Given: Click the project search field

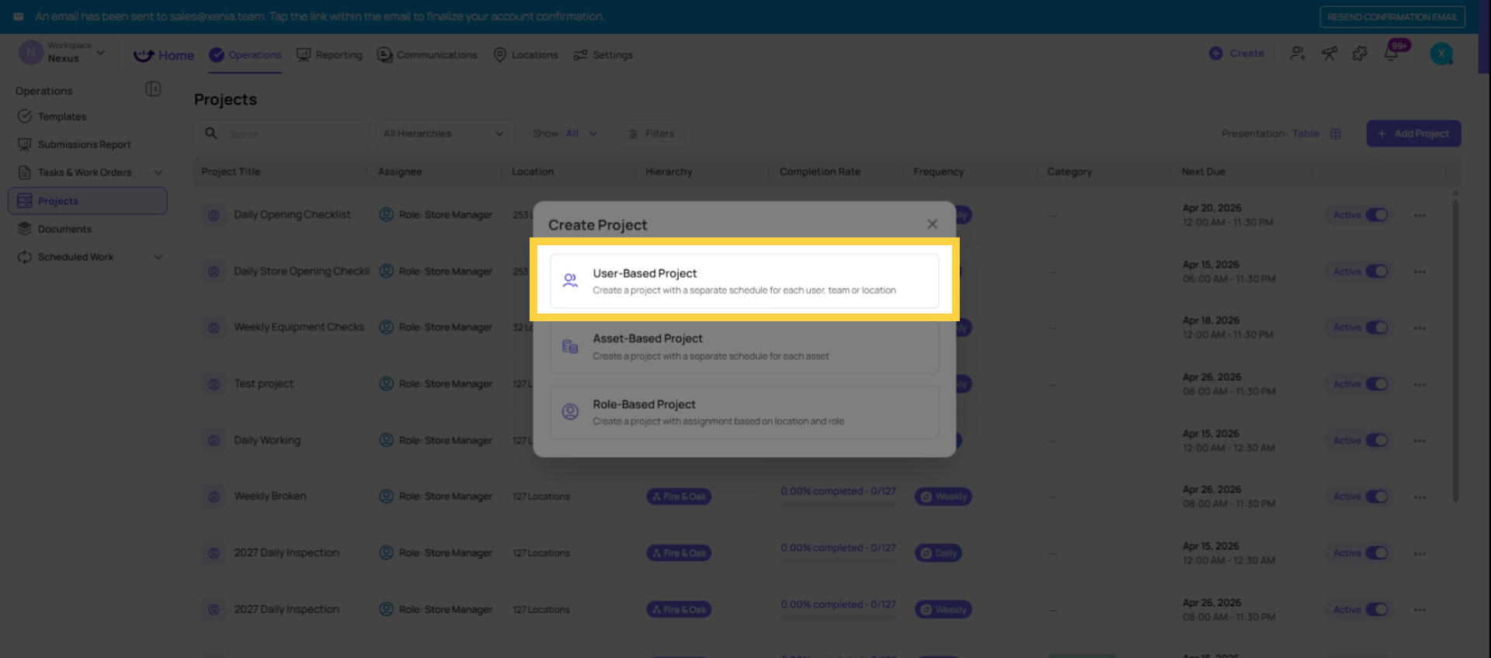Looking at the screenshot, I should pos(282,133).
